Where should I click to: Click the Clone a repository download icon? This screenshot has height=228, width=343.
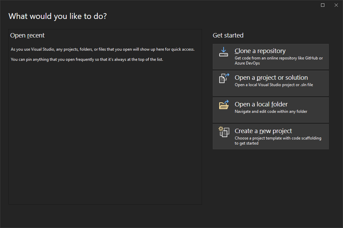pyautogui.click(x=224, y=52)
